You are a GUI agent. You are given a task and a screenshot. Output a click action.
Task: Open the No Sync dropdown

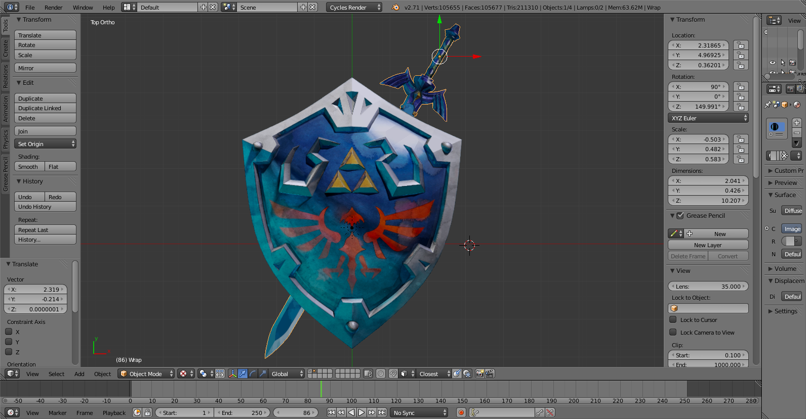(x=420, y=413)
